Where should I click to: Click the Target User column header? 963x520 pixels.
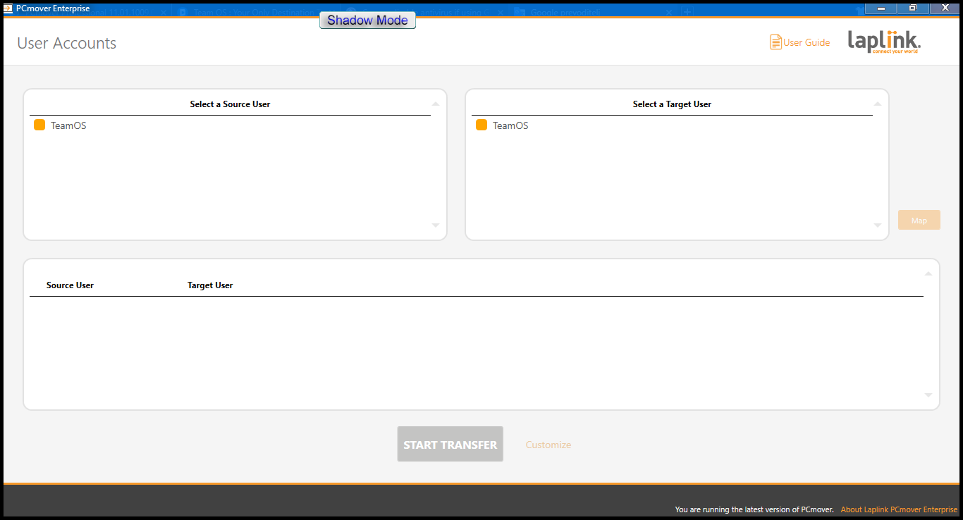coord(210,285)
